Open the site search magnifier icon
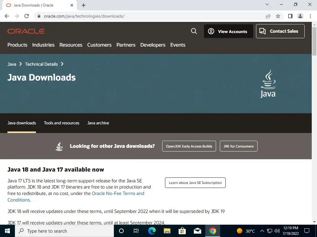Viewport: 317px width, 237px height. click(194, 31)
